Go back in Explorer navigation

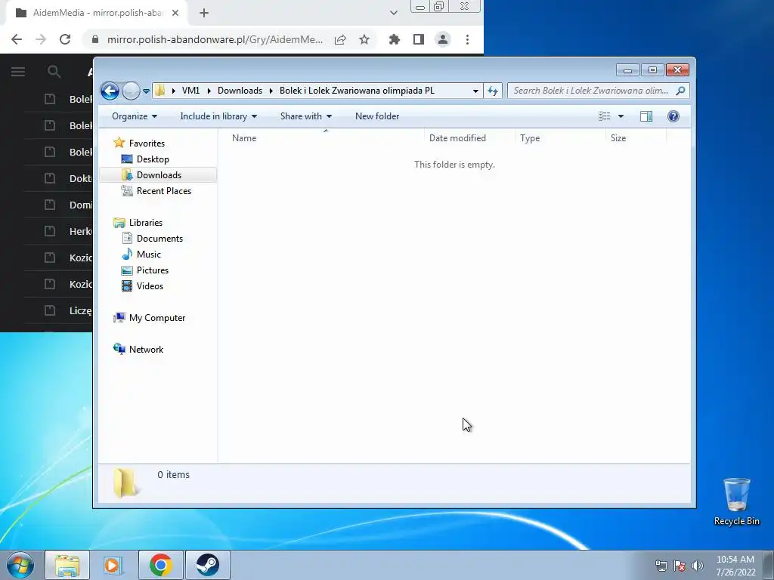point(110,91)
